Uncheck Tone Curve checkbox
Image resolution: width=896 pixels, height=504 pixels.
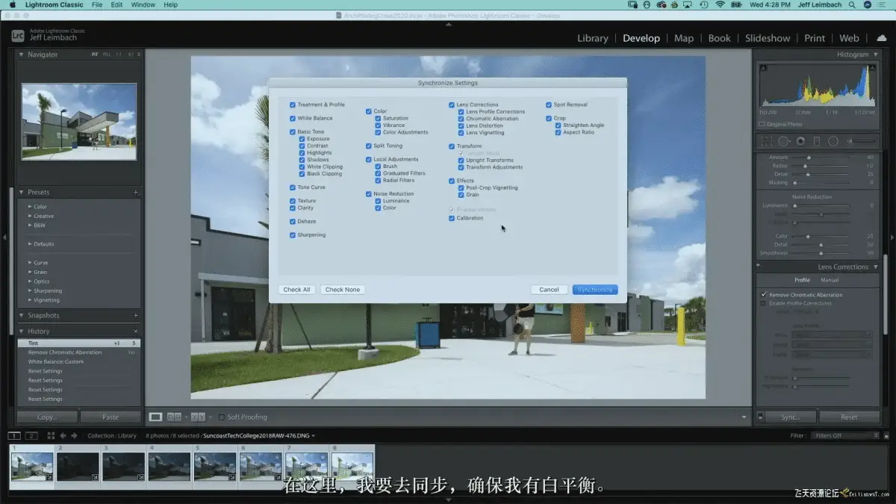[292, 187]
